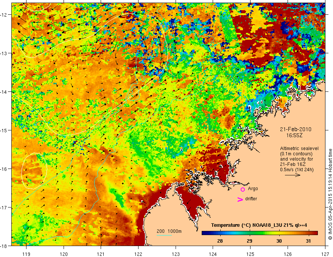Click the 'drifter' legend label
Viewport: 333px width, 257px height.
point(251,199)
